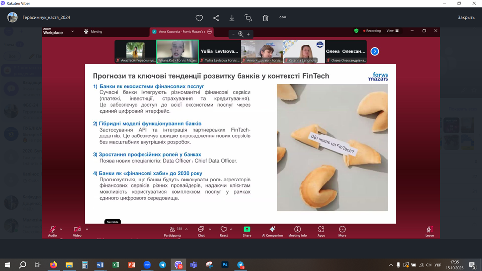The height and width of the screenshot is (271, 482).
Task: Open Participants list in Zoom
Action: pos(172,231)
